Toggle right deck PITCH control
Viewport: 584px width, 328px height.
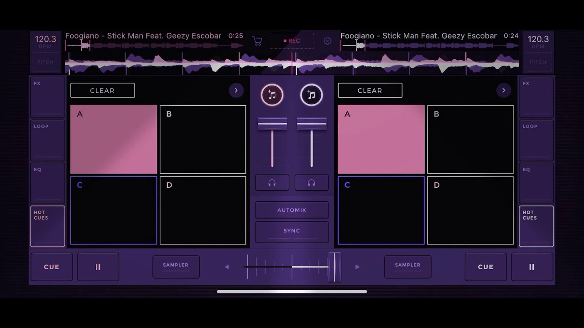click(x=538, y=62)
